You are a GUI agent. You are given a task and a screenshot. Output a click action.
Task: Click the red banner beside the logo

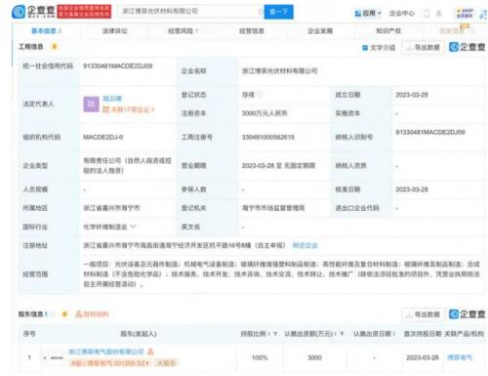[x=84, y=12]
